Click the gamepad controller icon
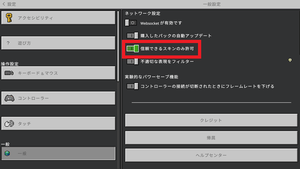 (9, 98)
